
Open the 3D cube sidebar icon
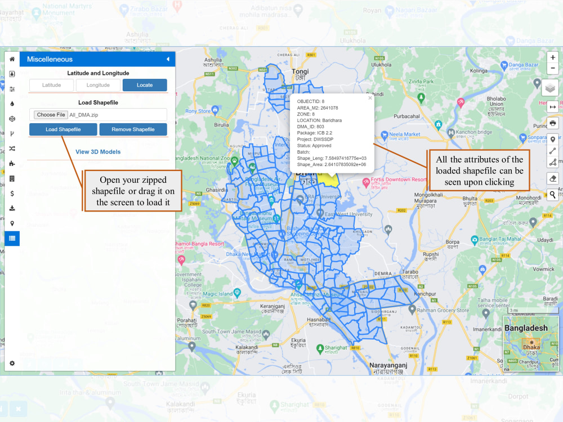pos(12,119)
